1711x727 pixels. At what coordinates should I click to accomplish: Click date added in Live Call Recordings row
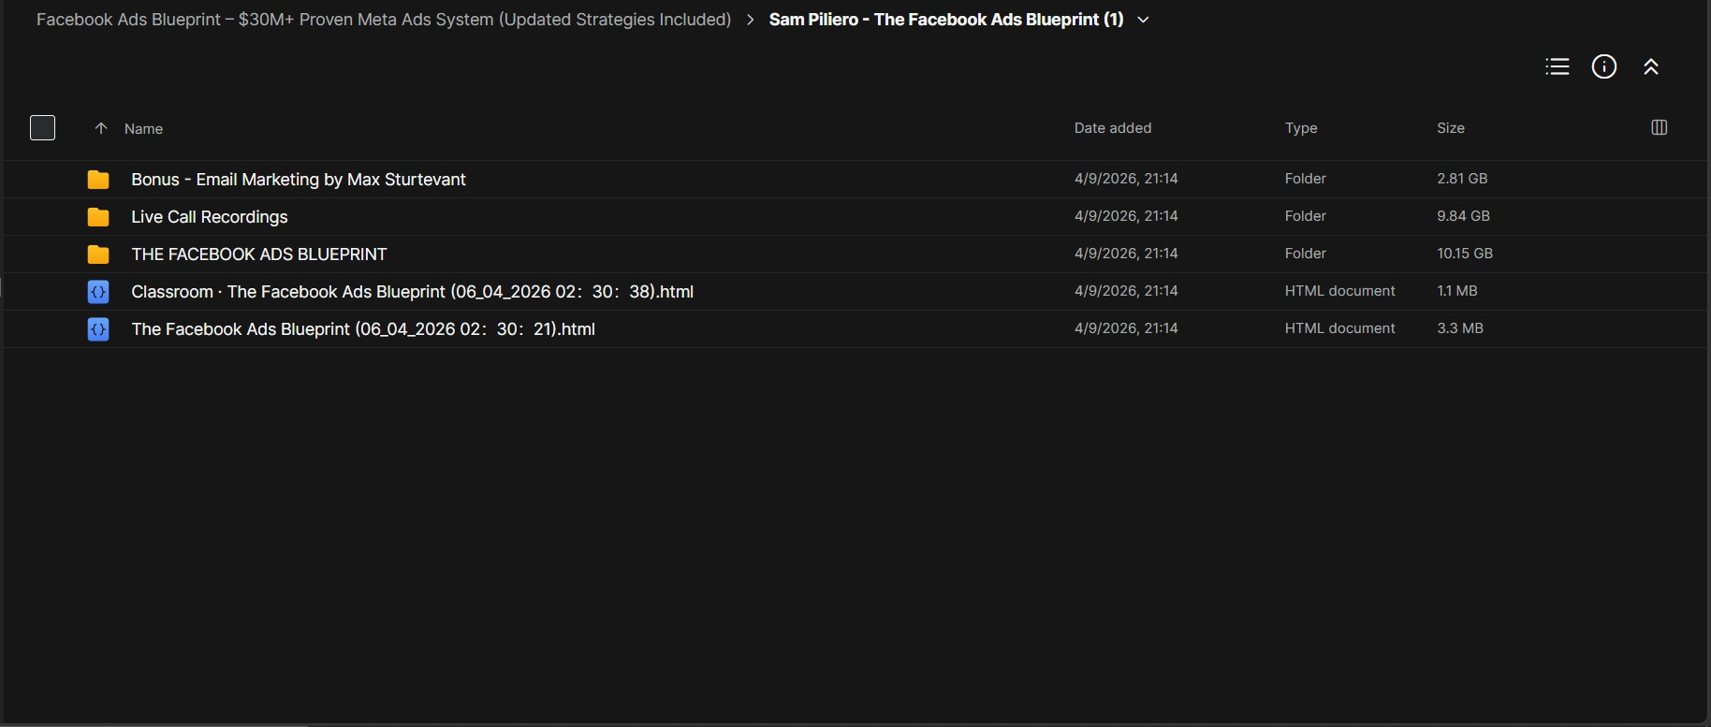click(1126, 216)
